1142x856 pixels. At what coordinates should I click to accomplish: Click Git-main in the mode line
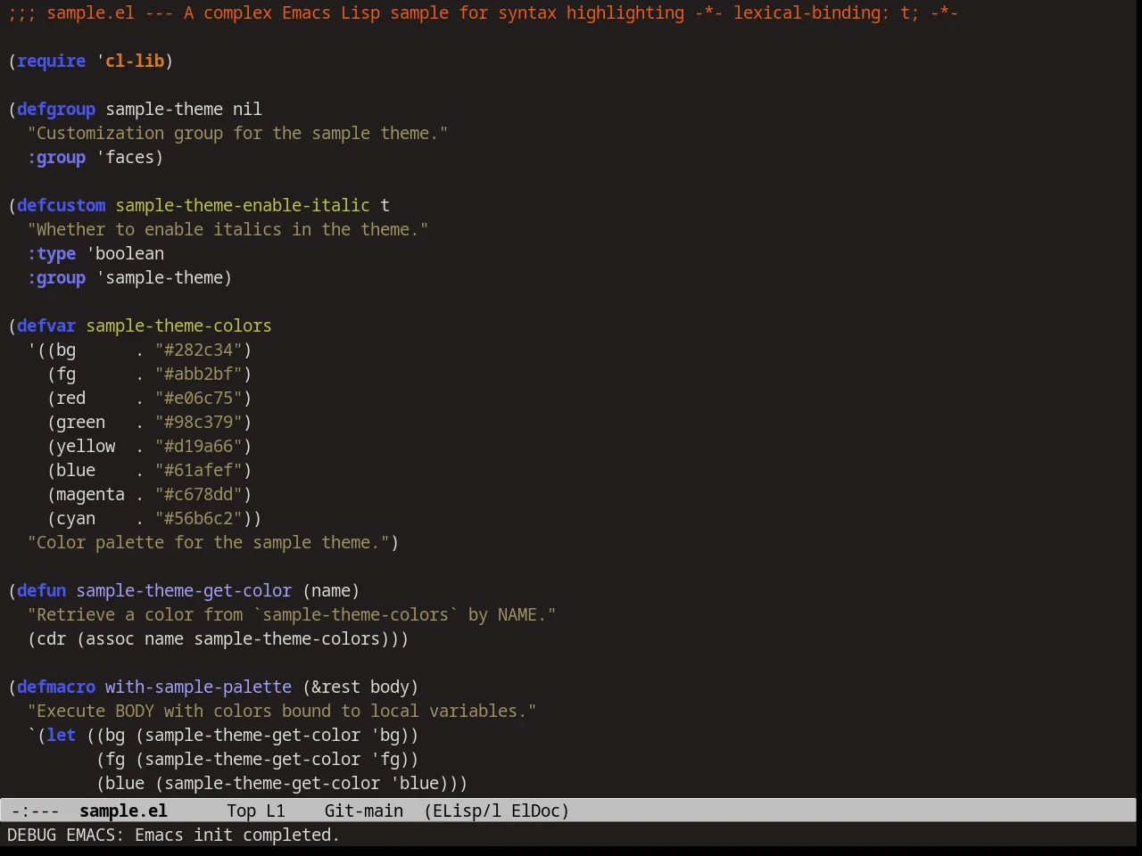point(364,811)
